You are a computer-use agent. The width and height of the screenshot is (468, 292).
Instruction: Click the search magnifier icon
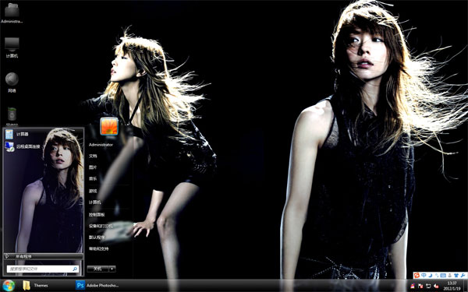coord(75,269)
